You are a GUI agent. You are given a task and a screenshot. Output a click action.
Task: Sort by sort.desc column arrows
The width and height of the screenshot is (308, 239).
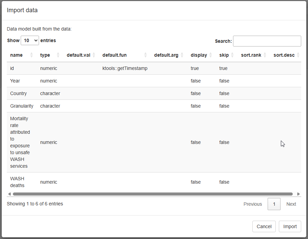point(298,55)
